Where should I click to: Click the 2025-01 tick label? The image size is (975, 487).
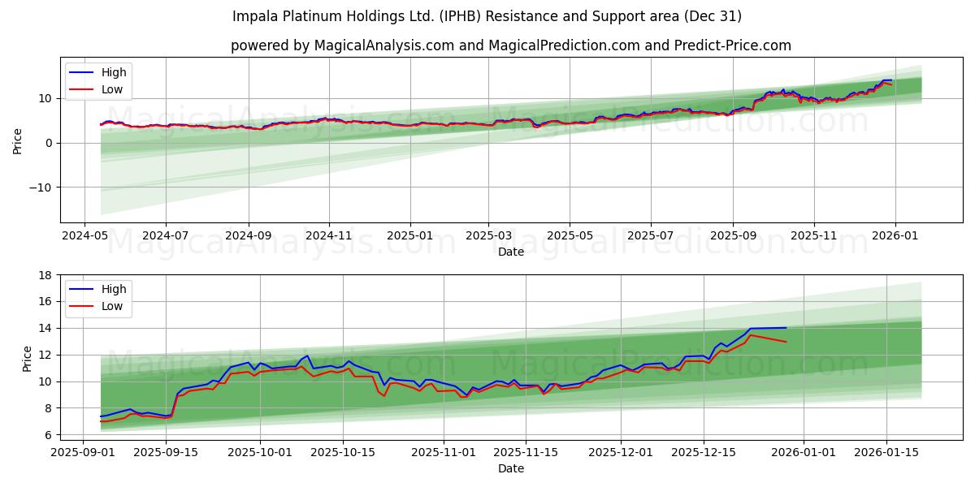pyautogui.click(x=410, y=235)
